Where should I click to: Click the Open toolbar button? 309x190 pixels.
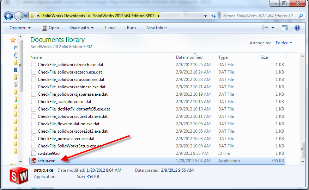tap(50, 28)
